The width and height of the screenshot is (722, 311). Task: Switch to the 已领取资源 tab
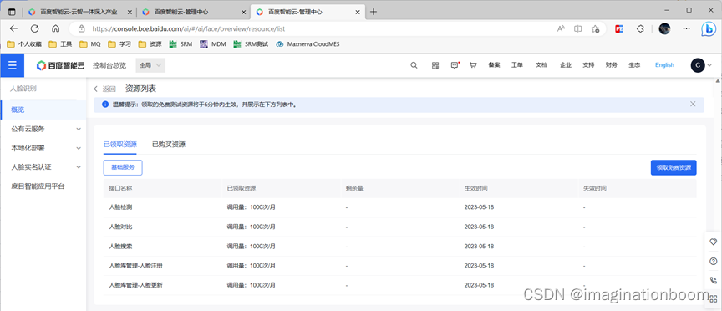tap(120, 144)
